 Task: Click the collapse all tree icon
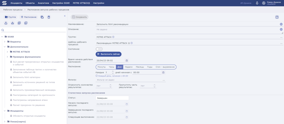click(x=26, y=23)
